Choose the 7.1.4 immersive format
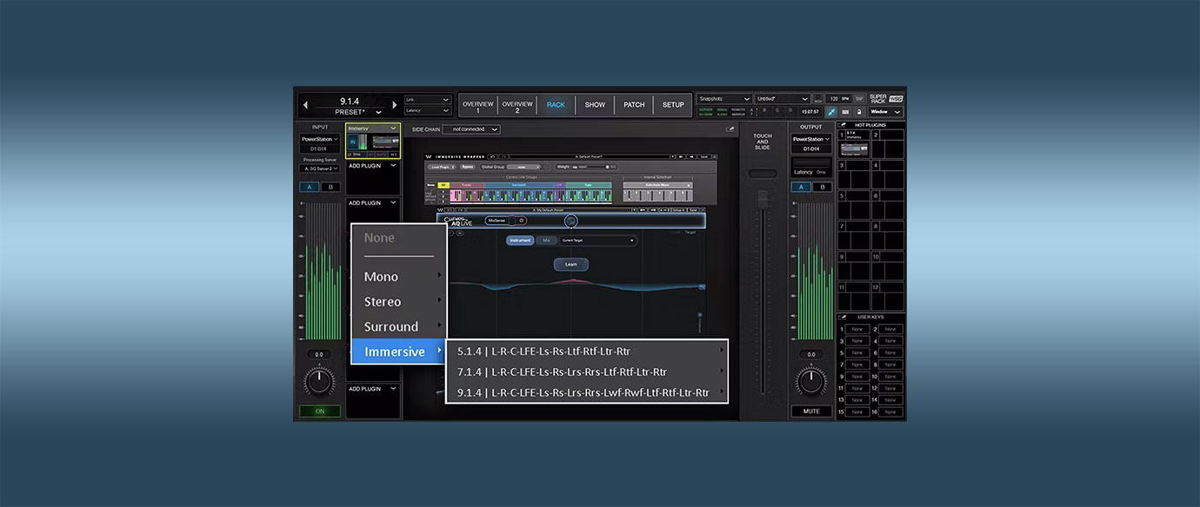 tap(587, 372)
